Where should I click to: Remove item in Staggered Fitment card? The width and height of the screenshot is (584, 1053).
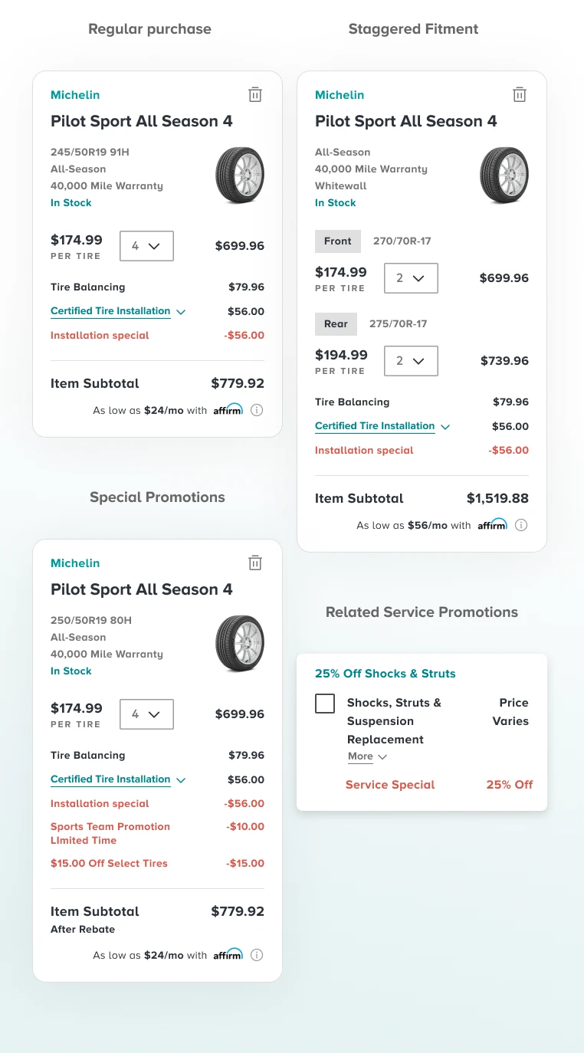520,95
